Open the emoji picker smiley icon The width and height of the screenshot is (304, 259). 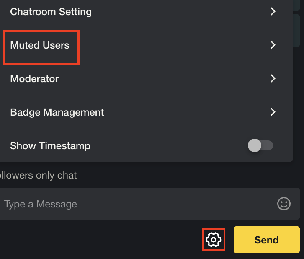tap(283, 204)
